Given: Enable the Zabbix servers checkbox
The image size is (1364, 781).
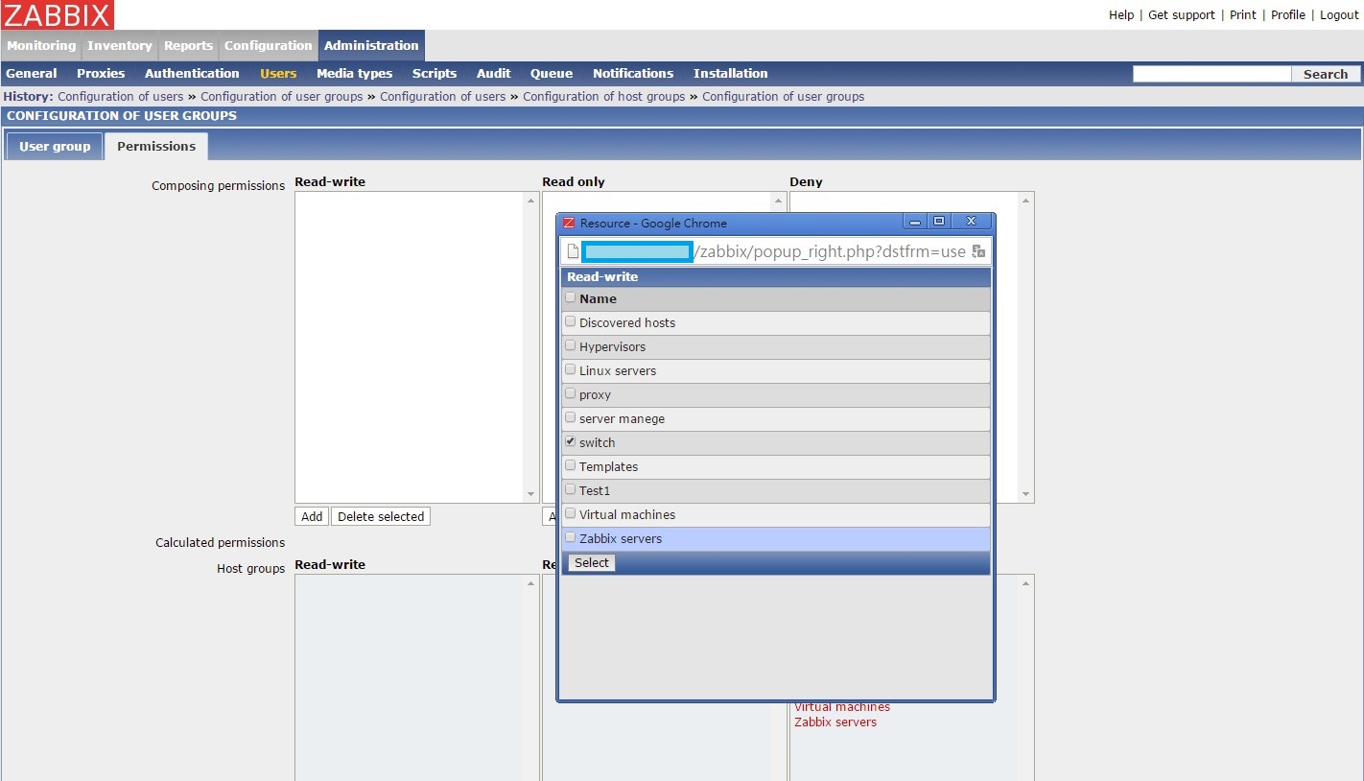Looking at the screenshot, I should coord(571,537).
